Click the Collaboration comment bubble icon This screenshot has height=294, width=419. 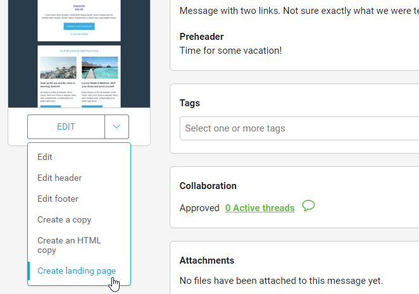[309, 205]
